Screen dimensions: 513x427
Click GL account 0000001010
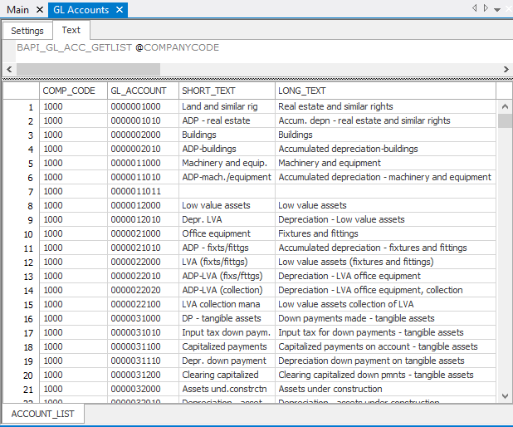(143, 120)
